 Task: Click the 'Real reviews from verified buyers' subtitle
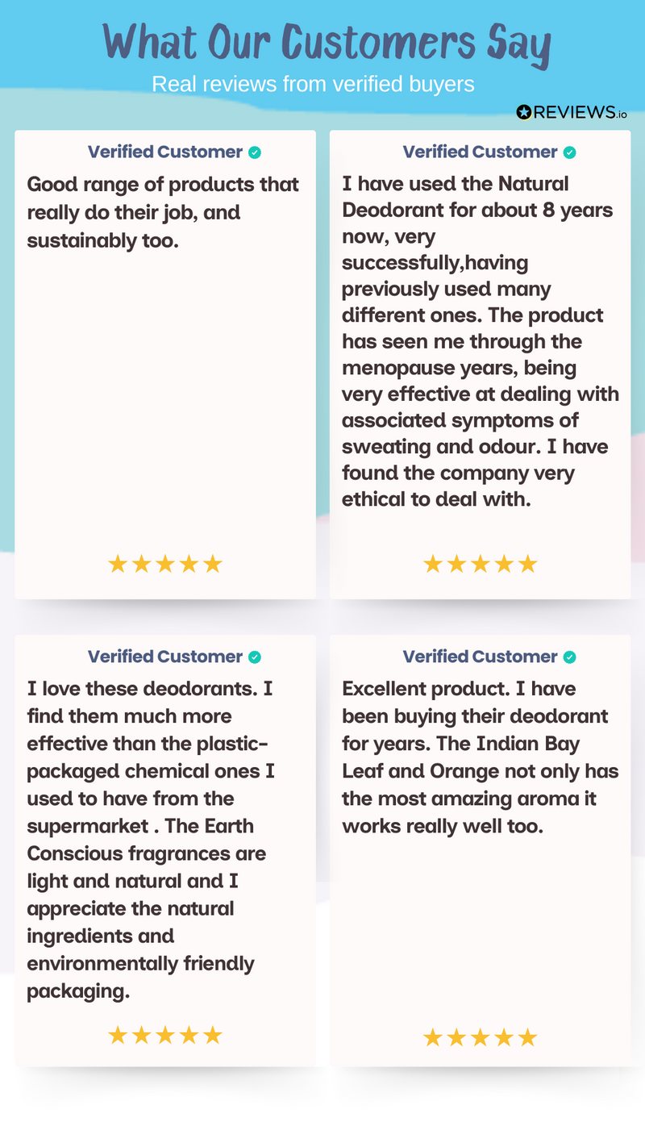click(313, 84)
